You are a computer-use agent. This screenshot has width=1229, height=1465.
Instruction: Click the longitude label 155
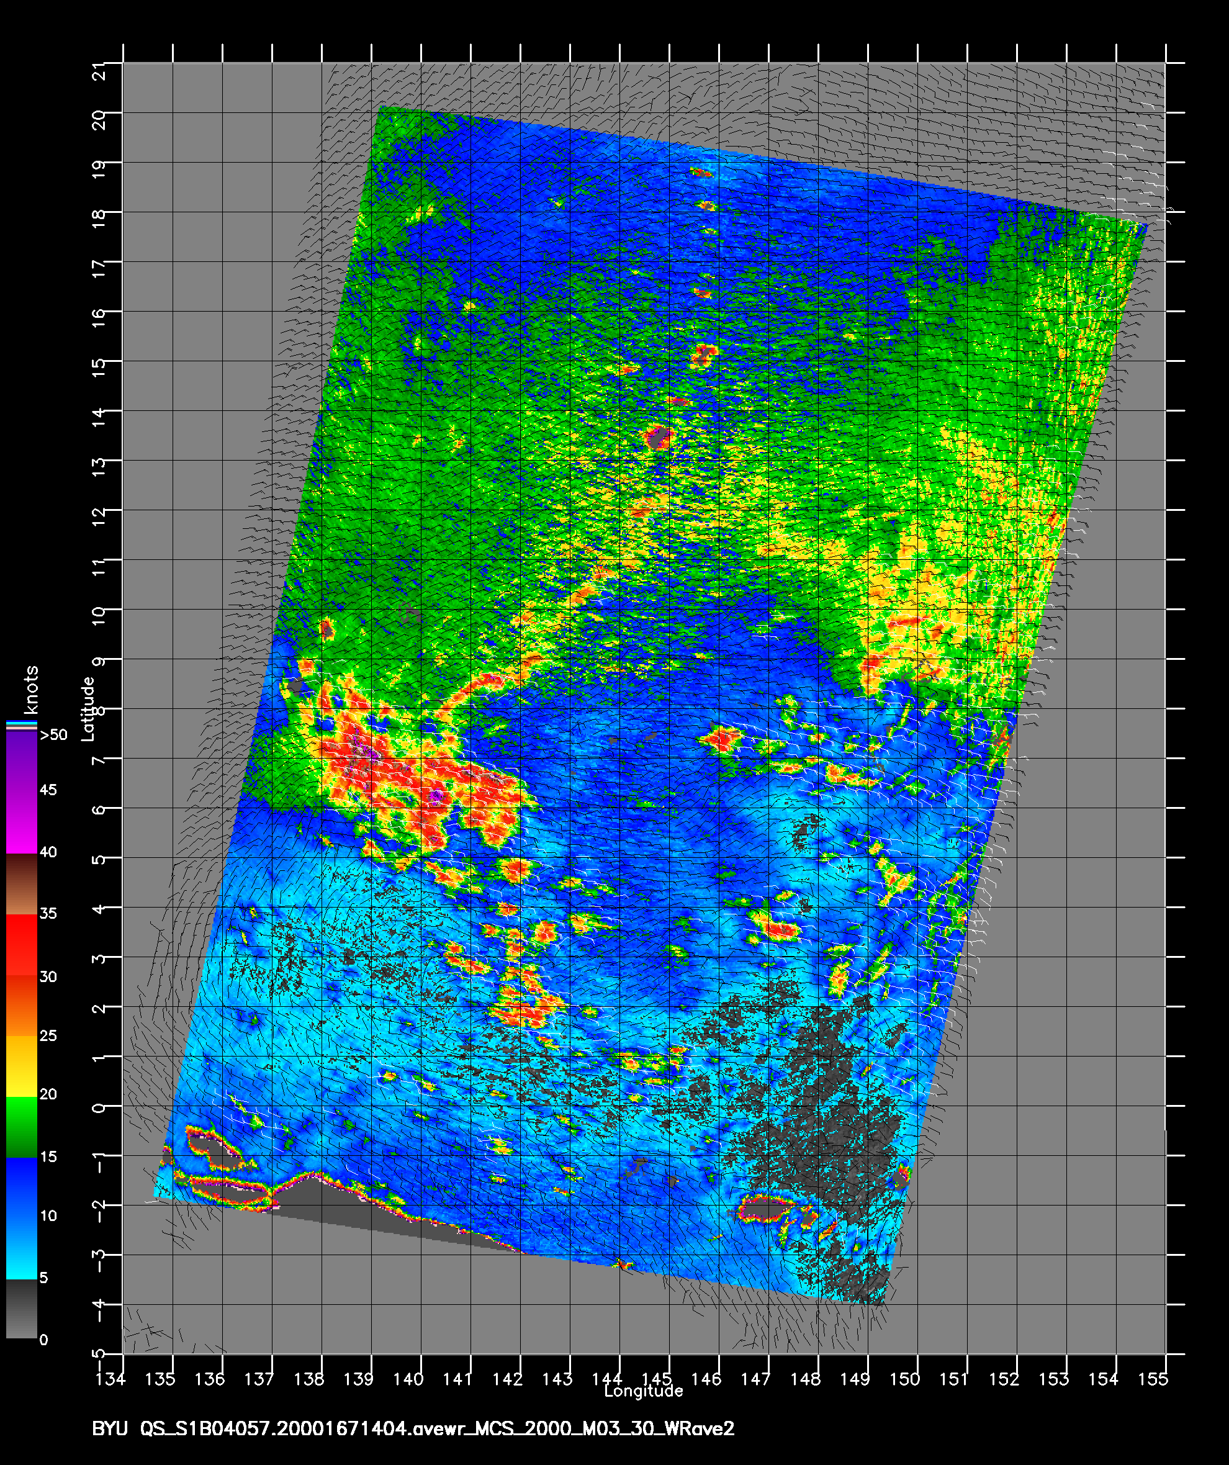pyautogui.click(x=1153, y=1379)
